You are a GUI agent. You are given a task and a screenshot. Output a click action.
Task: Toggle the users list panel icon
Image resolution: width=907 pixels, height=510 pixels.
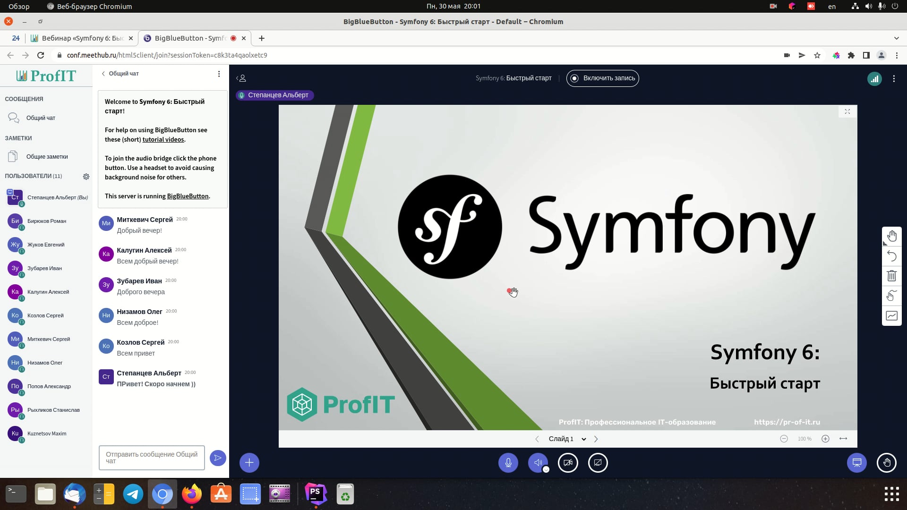point(241,78)
